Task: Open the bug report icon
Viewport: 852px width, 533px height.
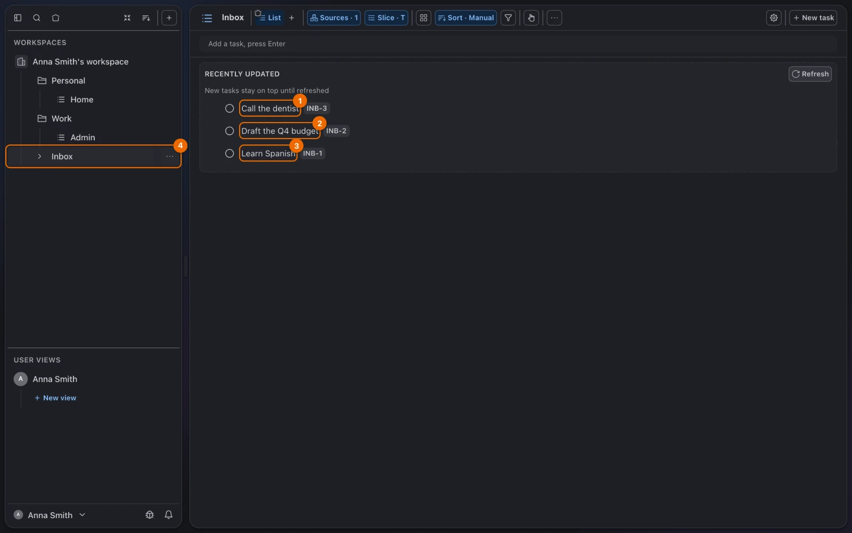Action: pos(150,514)
